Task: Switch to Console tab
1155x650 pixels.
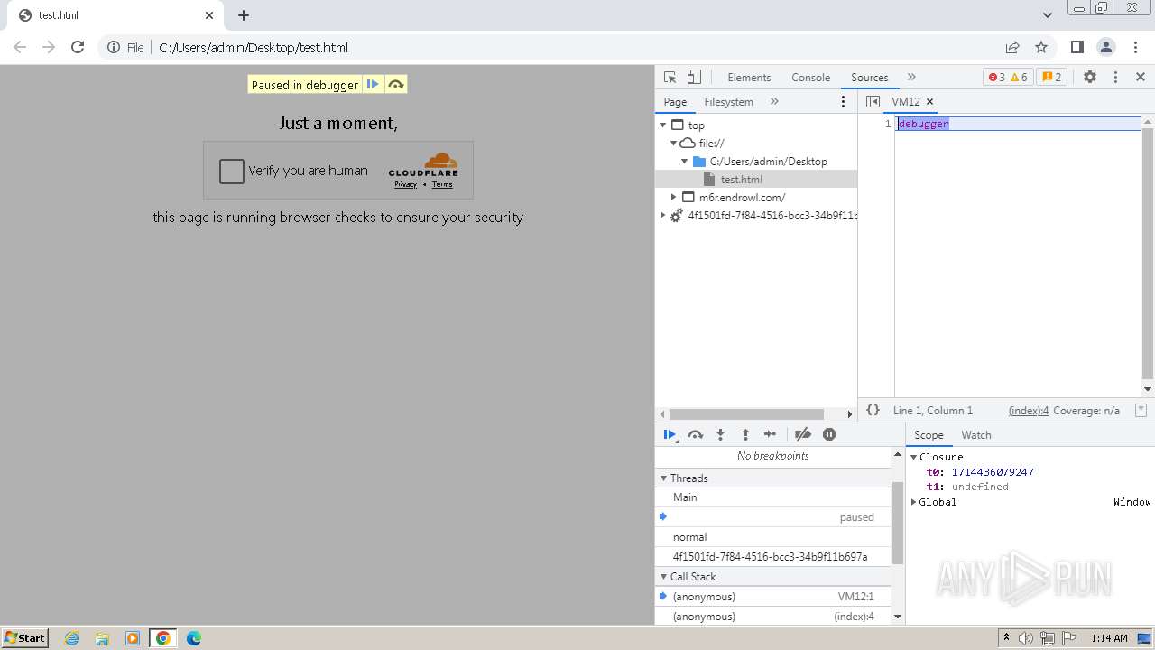Action: point(810,78)
